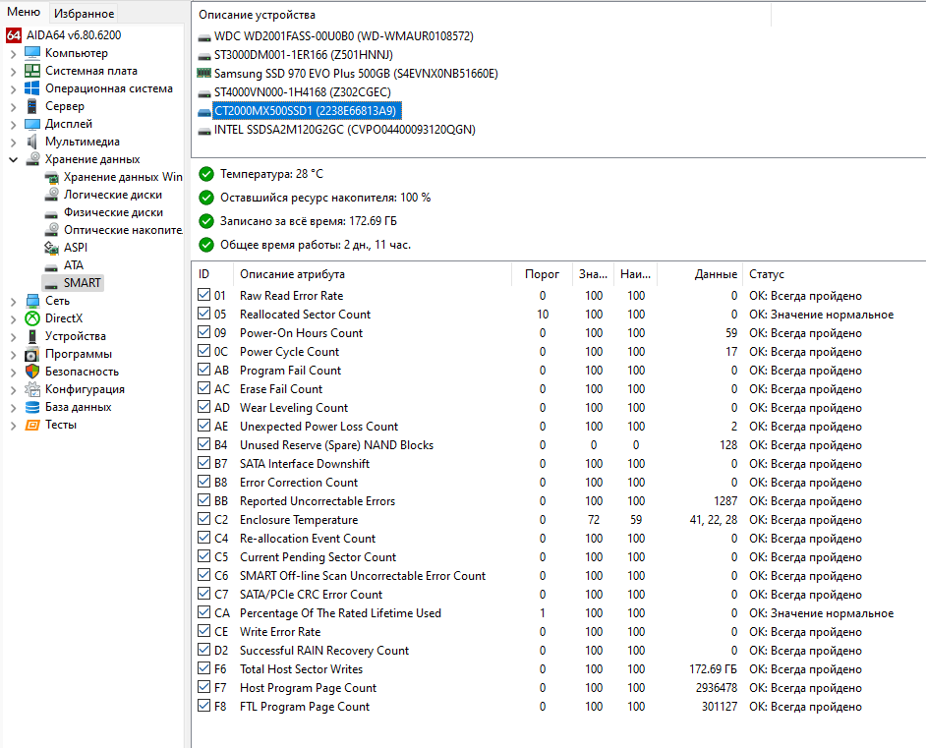
Task: Click the Хранение данных disk icon
Action: tap(32, 159)
